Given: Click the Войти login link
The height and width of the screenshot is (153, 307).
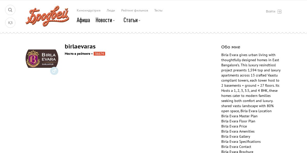Looking at the screenshot, I should (270, 11).
